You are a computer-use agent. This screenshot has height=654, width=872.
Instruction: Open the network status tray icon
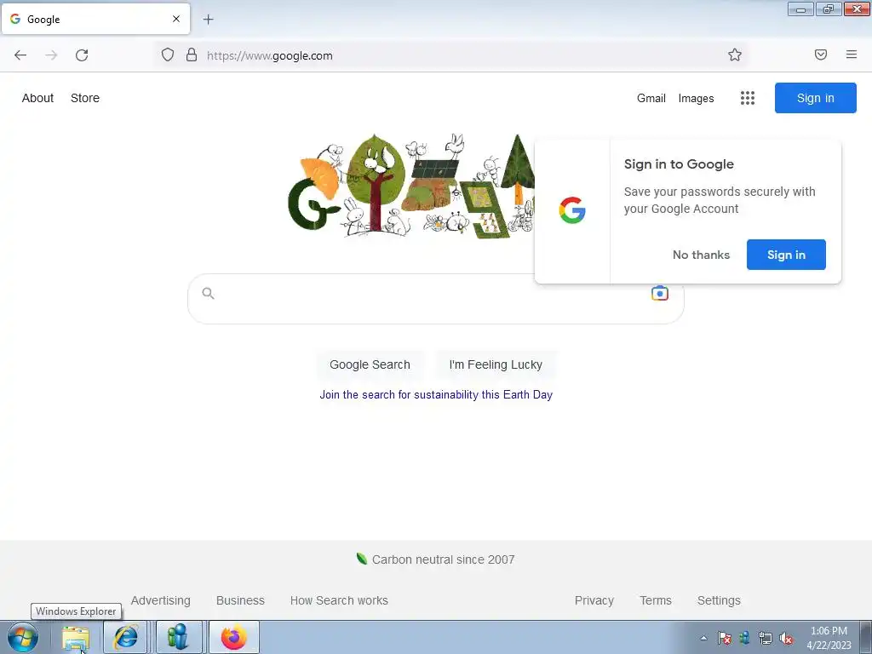pyautogui.click(x=766, y=638)
